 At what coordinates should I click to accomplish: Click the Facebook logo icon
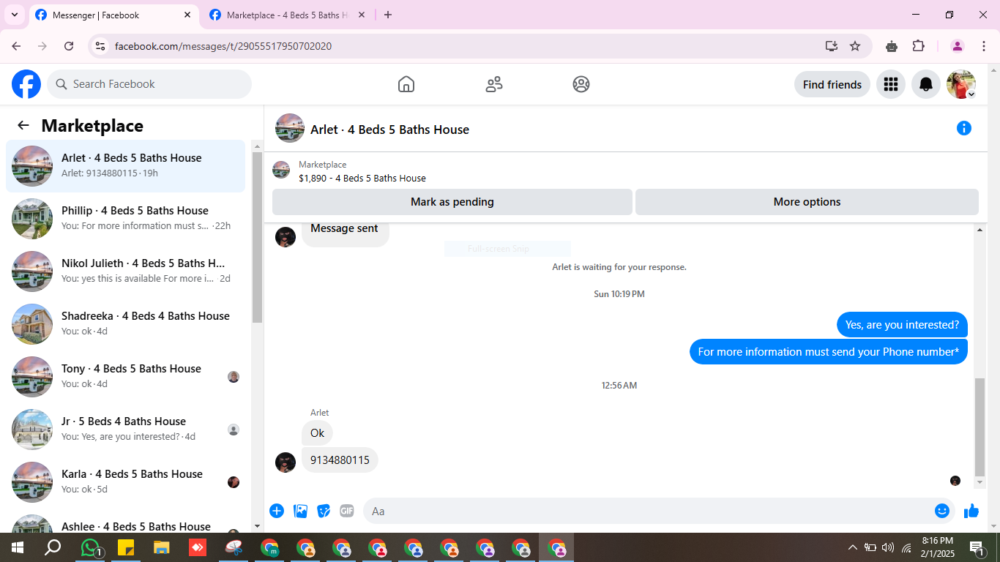click(26, 84)
